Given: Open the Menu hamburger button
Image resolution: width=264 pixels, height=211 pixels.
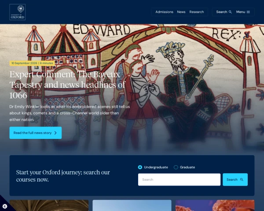Looking at the screenshot, I should (x=243, y=12).
